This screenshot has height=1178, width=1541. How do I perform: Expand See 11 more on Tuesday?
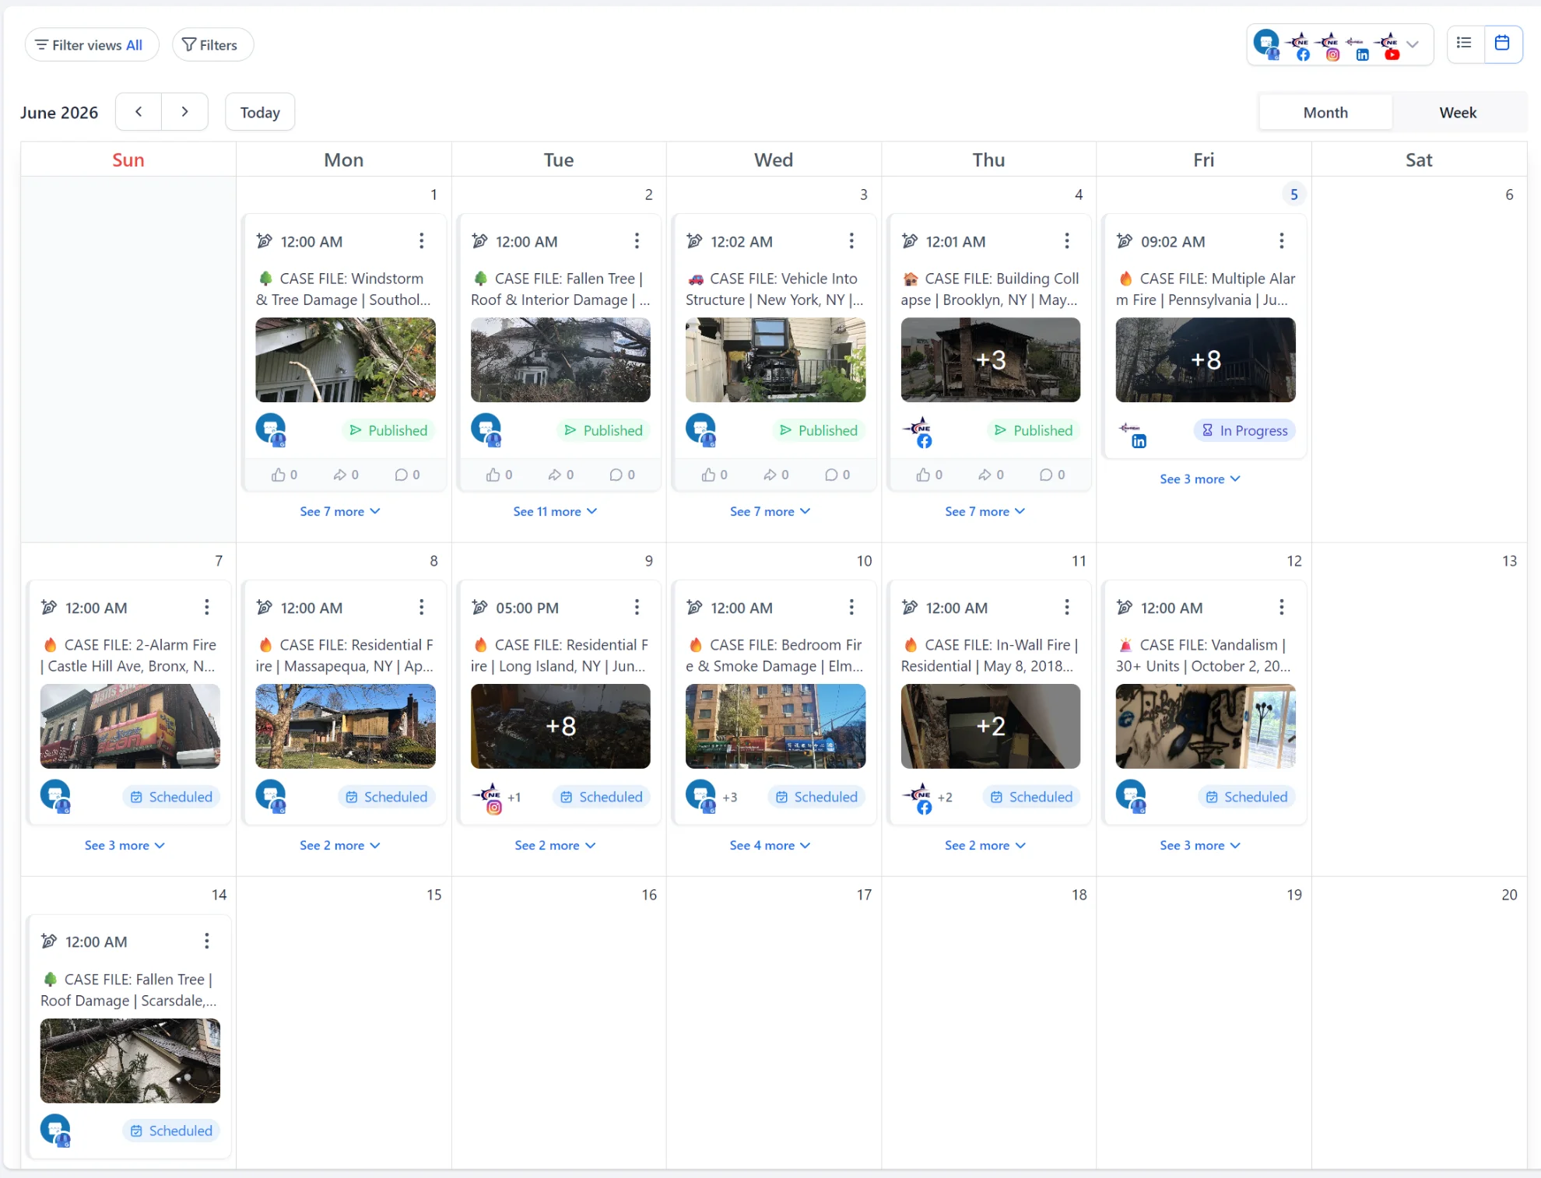point(555,511)
